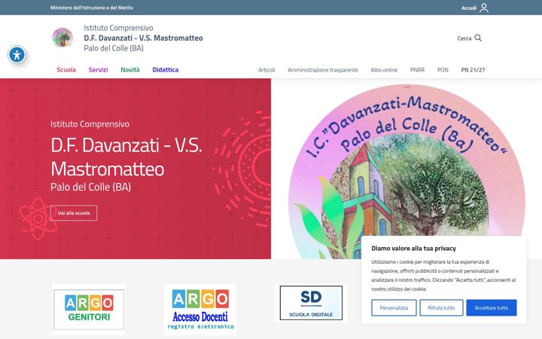Open the Argo Accesso Docenti tile

(x=200, y=310)
